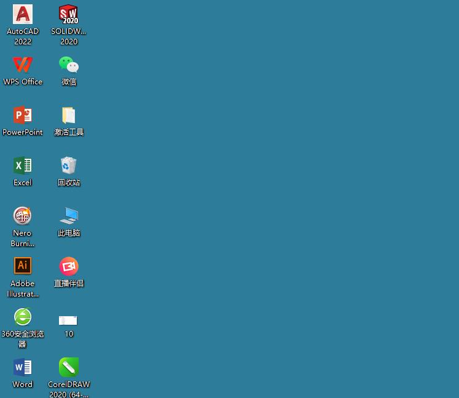Click the 'SOLIDW... 2020' label text
This screenshot has width=459, height=398.
click(x=68, y=36)
